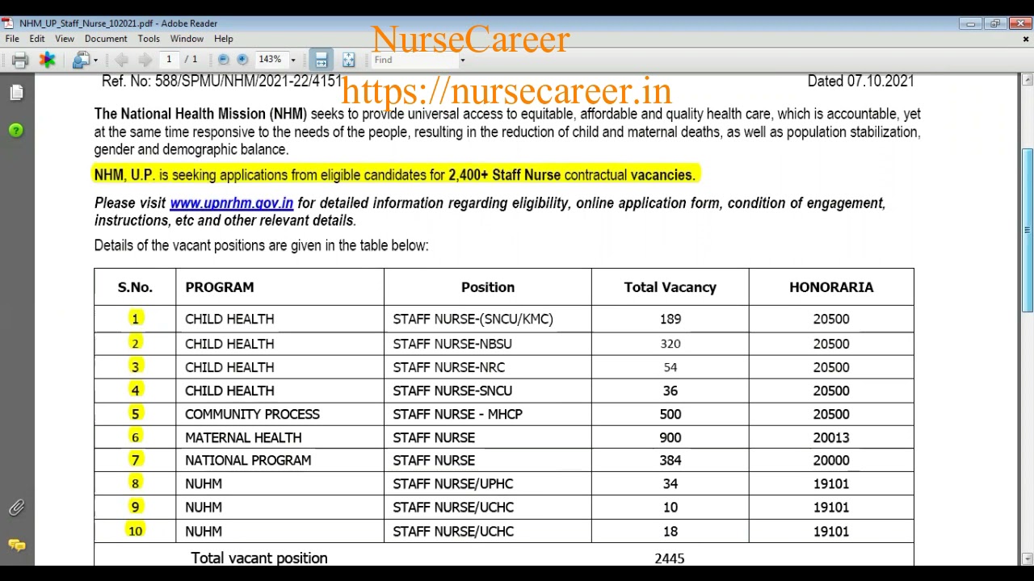The height and width of the screenshot is (581, 1034).
Task: Open the Pages panel icon in sidebar
Action: coord(16,94)
